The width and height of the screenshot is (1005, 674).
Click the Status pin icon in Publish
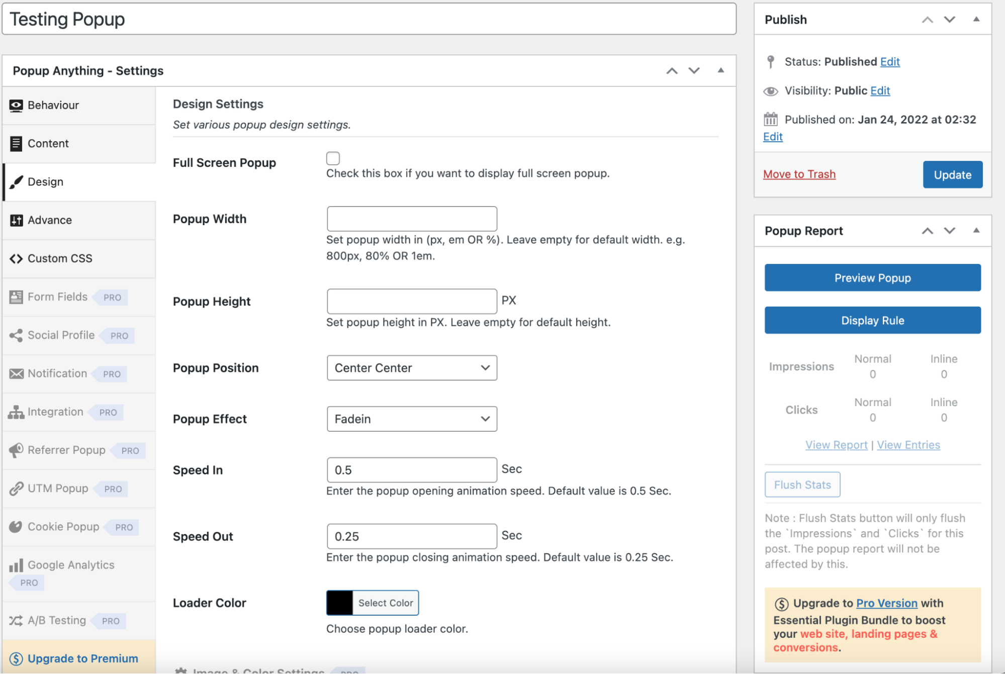pyautogui.click(x=771, y=62)
